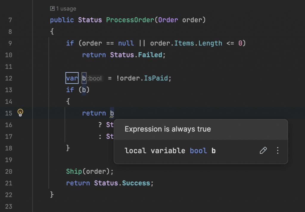This screenshot has width=305, height=212.
Task: Click line number 12 in the gutter
Action: pyautogui.click(x=9, y=78)
